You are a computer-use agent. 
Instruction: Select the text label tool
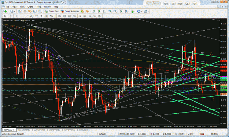point(46,16)
